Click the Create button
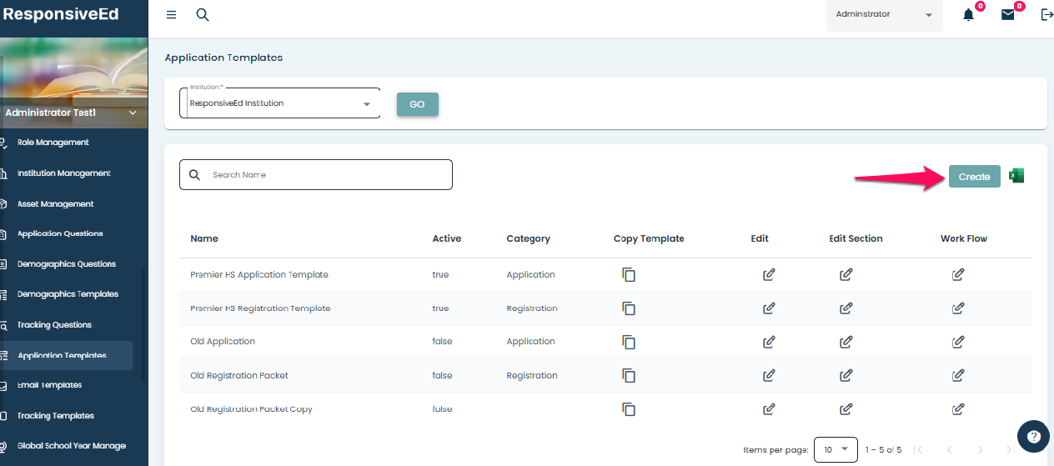 [x=974, y=177]
